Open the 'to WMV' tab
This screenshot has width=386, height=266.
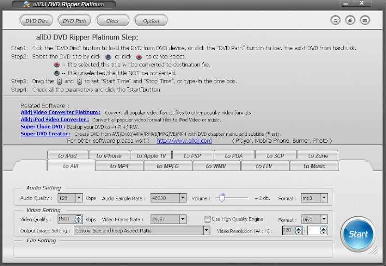click(216, 165)
